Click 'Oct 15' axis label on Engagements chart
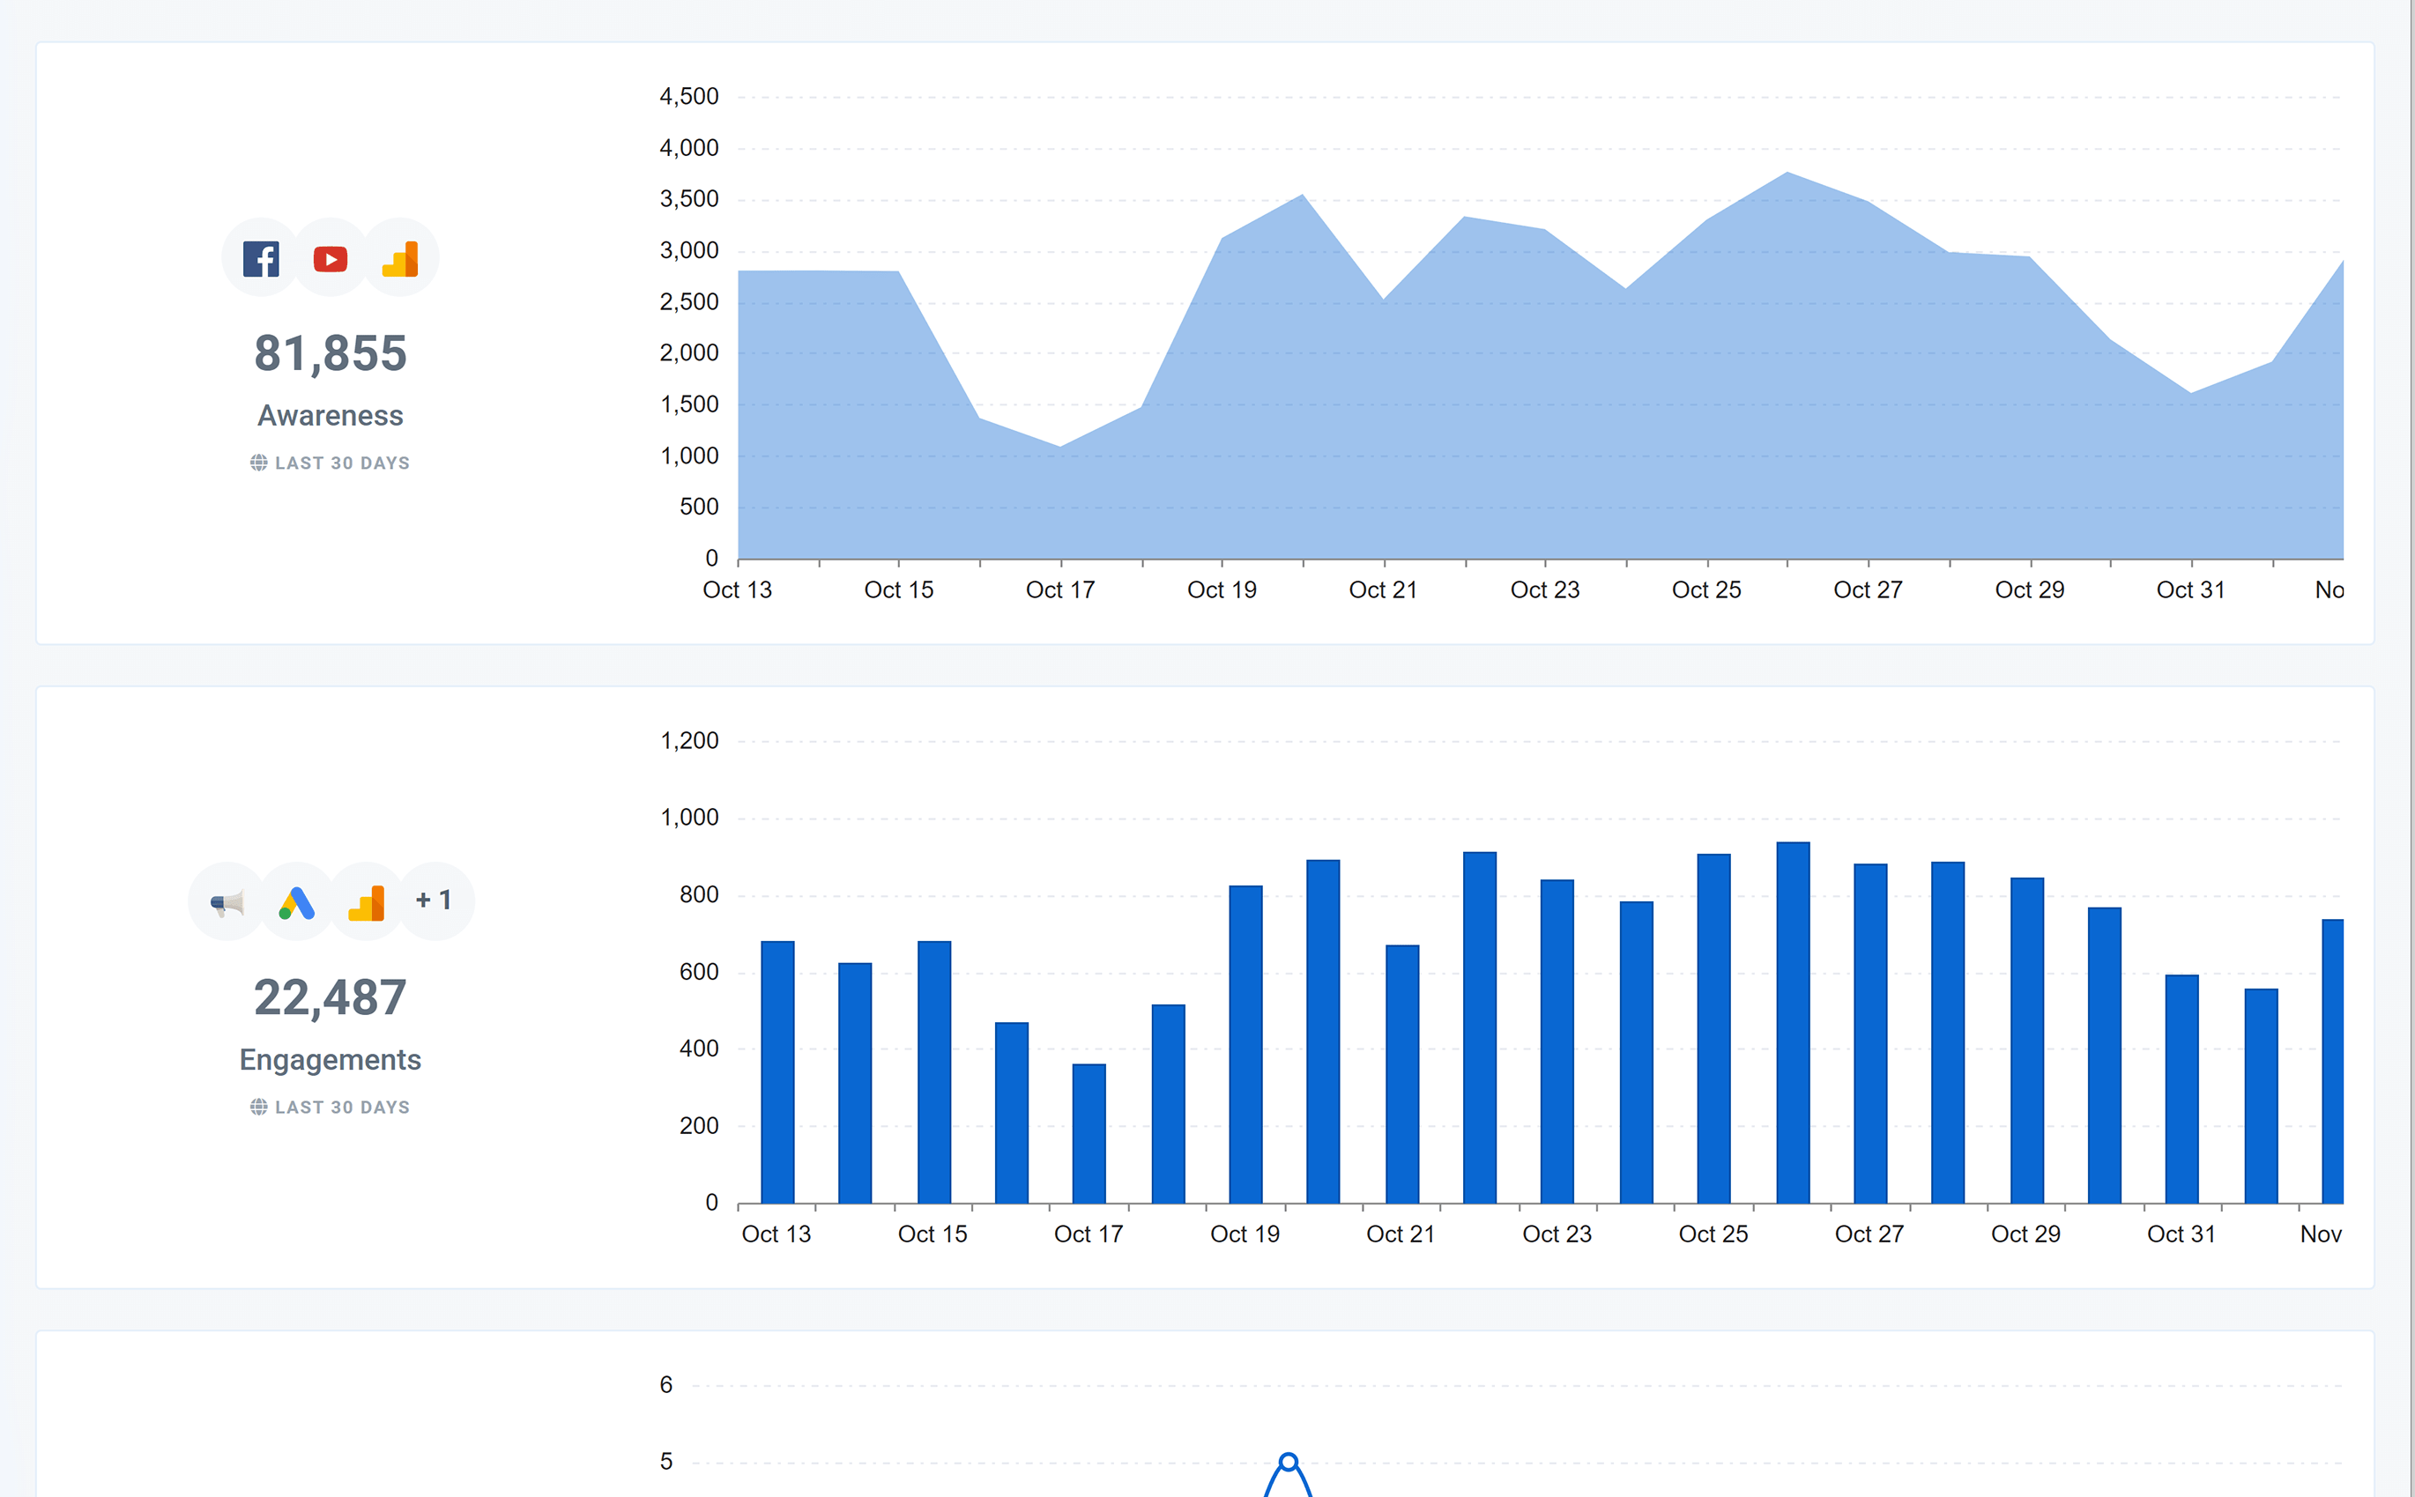The height and width of the screenshot is (1497, 2415). pyautogui.click(x=933, y=1234)
